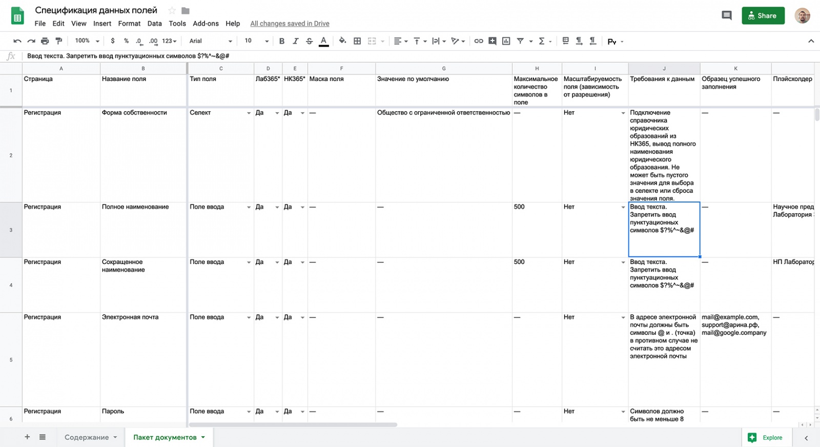Screen dimensions: 820x447
Task: Toggle bold formatting
Action: (282, 41)
